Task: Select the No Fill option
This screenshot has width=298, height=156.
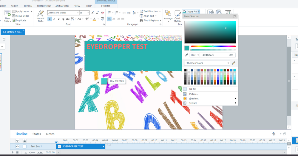Action: click(x=192, y=89)
